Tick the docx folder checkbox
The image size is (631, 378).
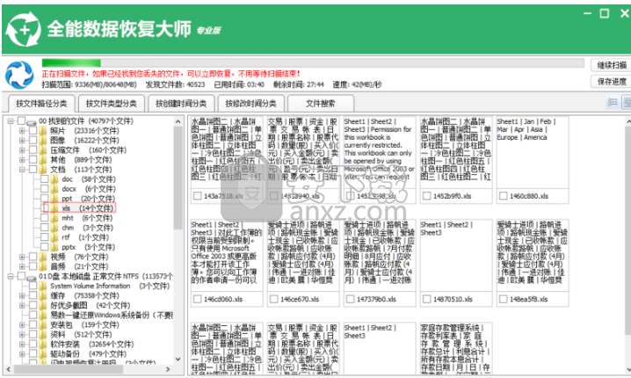click(x=45, y=189)
